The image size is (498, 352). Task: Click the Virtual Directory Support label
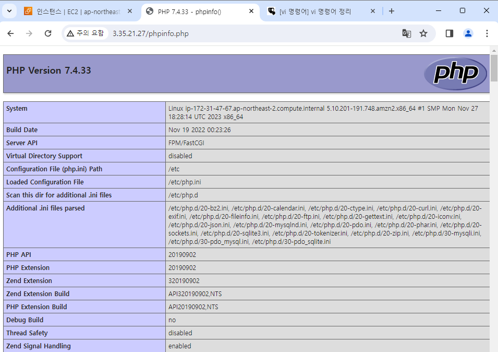44,156
